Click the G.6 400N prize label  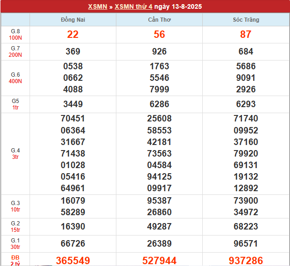[x=15, y=78]
